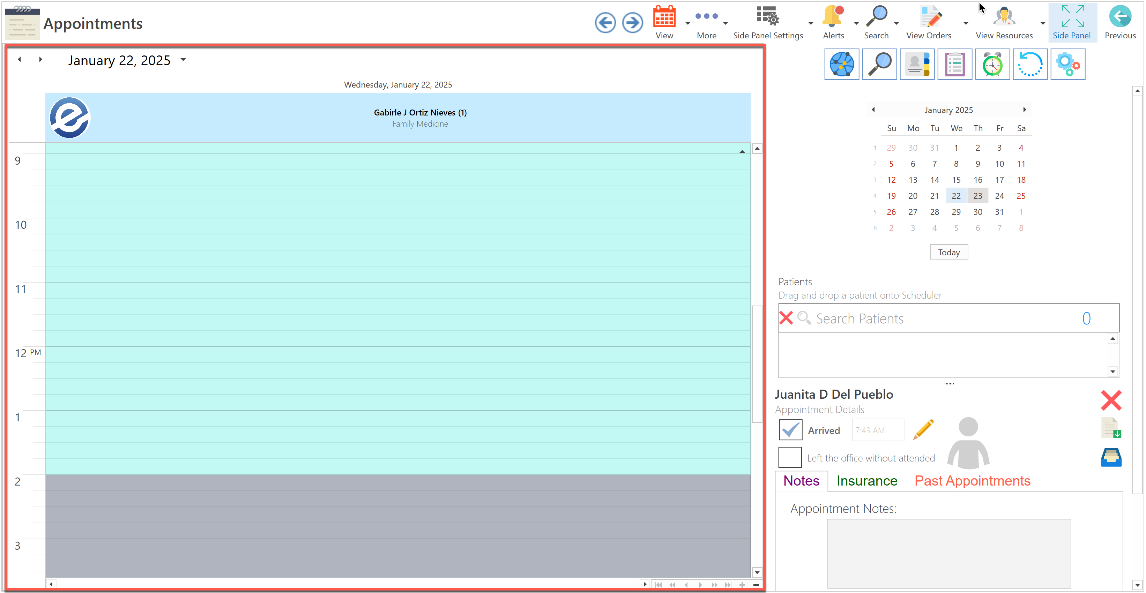
Task: Select January 23 in the mini calendar
Action: 977,196
